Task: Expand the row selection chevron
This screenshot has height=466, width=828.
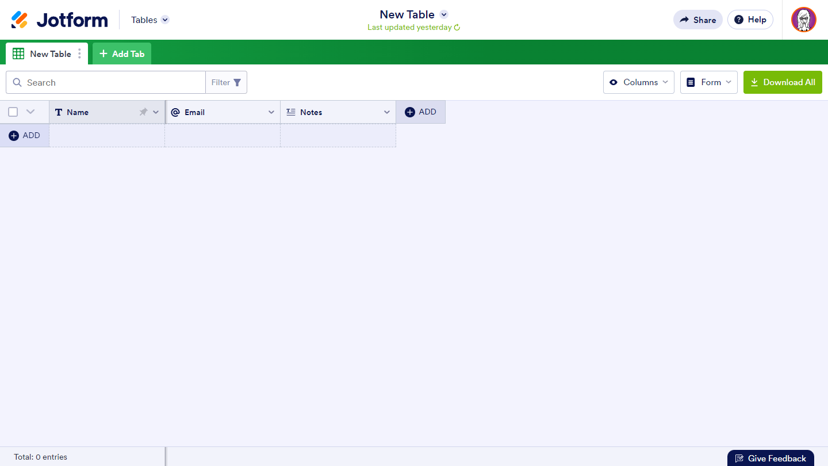Action: coord(30,112)
